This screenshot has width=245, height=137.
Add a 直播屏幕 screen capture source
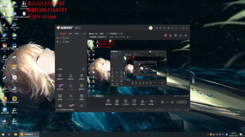tap(108, 102)
